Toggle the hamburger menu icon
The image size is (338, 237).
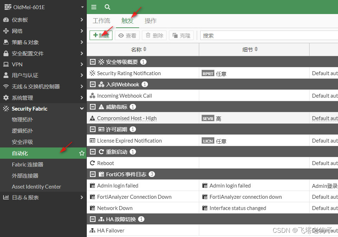coord(94,7)
